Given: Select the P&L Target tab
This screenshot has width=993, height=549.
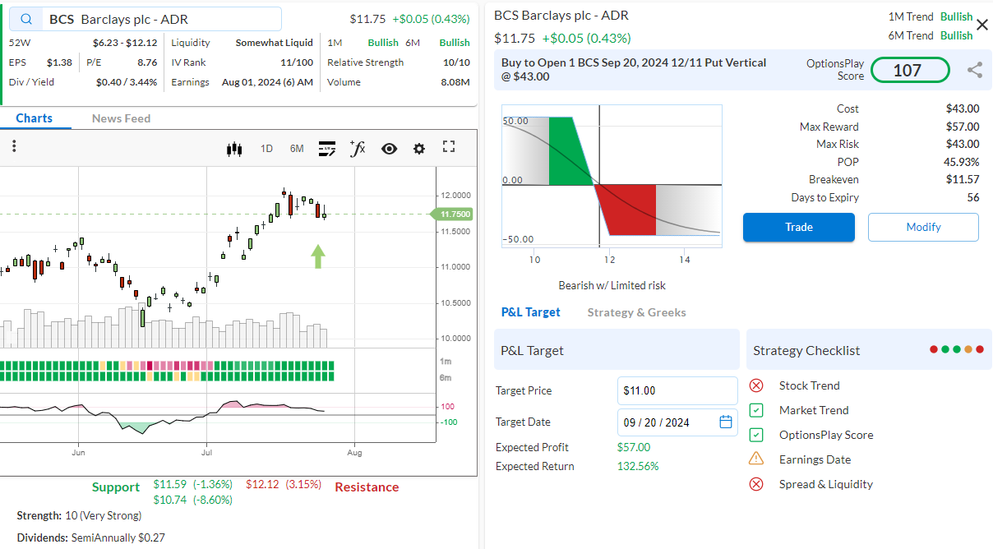Looking at the screenshot, I should coord(531,312).
